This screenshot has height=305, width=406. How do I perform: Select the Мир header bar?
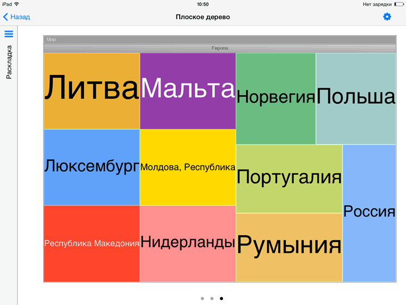coord(220,39)
